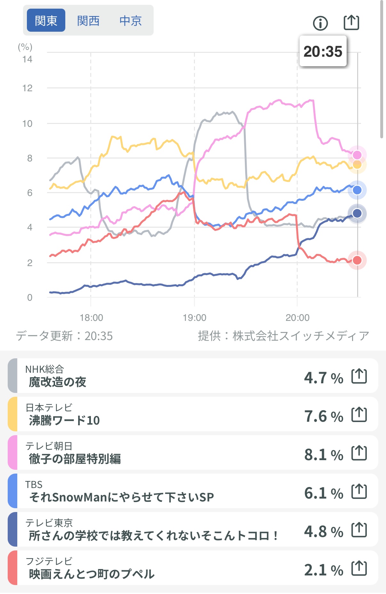
Task: Share the テレビ朝日 徹子の部屋特別編 rating
Action: (x=359, y=453)
